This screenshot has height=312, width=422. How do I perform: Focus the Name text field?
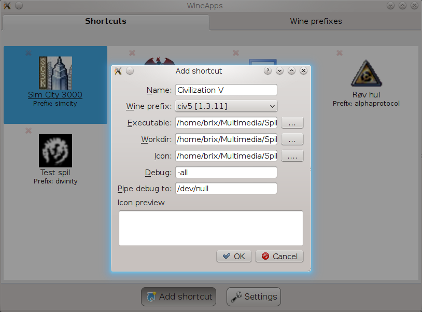(x=226, y=90)
